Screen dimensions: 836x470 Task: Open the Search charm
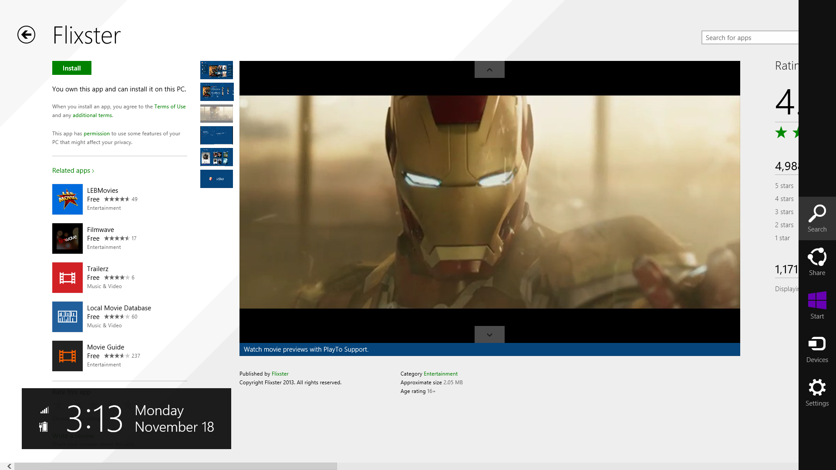(817, 218)
